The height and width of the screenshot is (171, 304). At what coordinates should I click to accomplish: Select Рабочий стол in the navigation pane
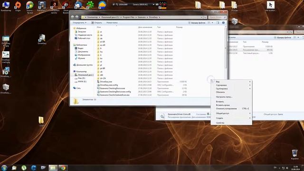click(x=84, y=38)
